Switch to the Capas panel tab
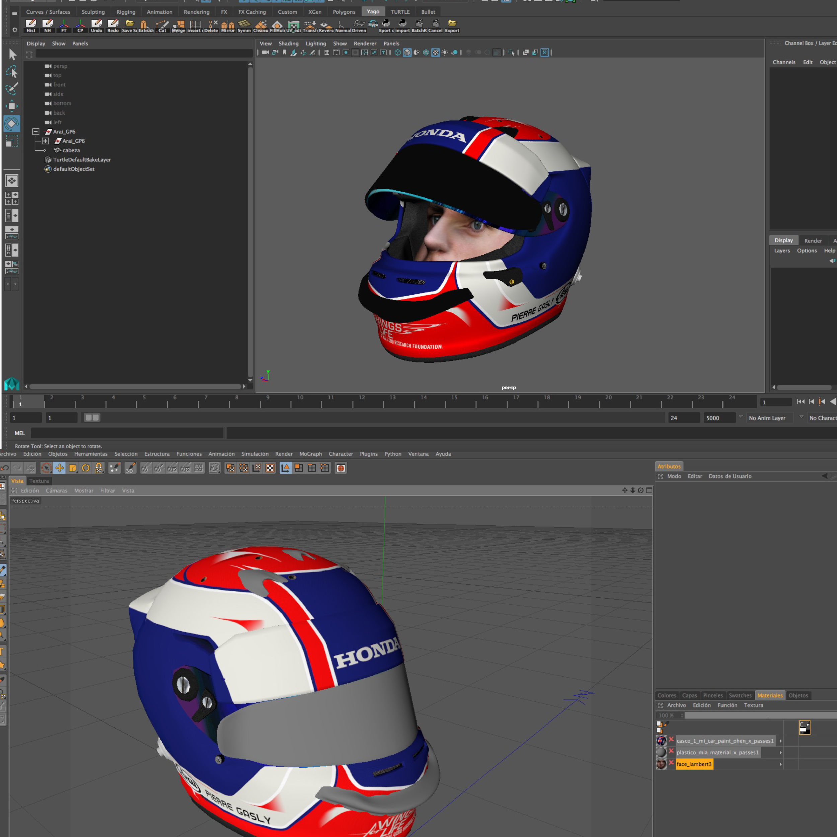 (689, 695)
